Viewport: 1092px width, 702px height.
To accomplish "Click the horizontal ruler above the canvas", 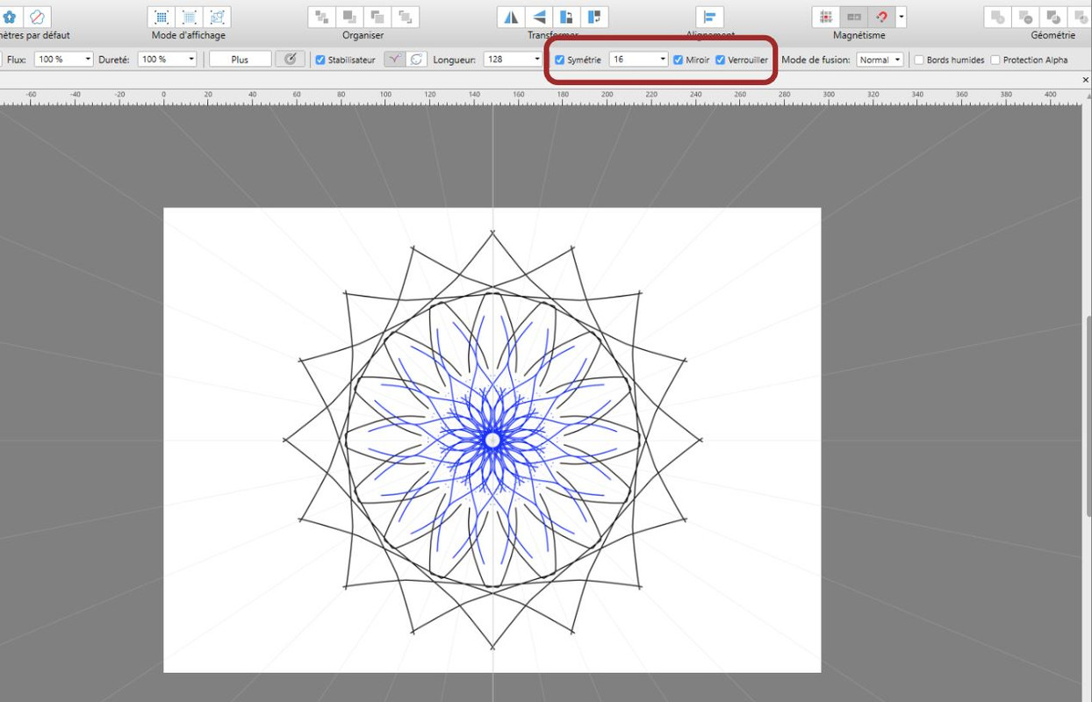I will point(541,97).
